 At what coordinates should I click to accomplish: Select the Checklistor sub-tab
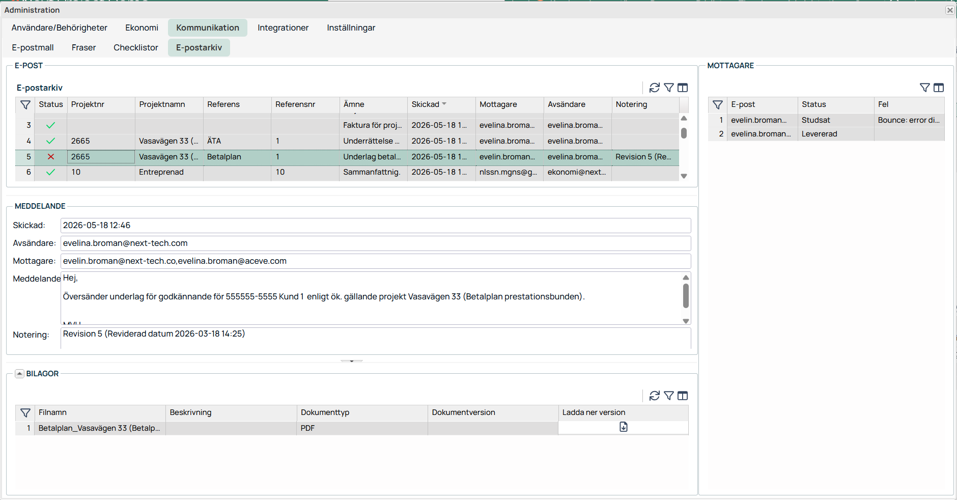pos(136,47)
